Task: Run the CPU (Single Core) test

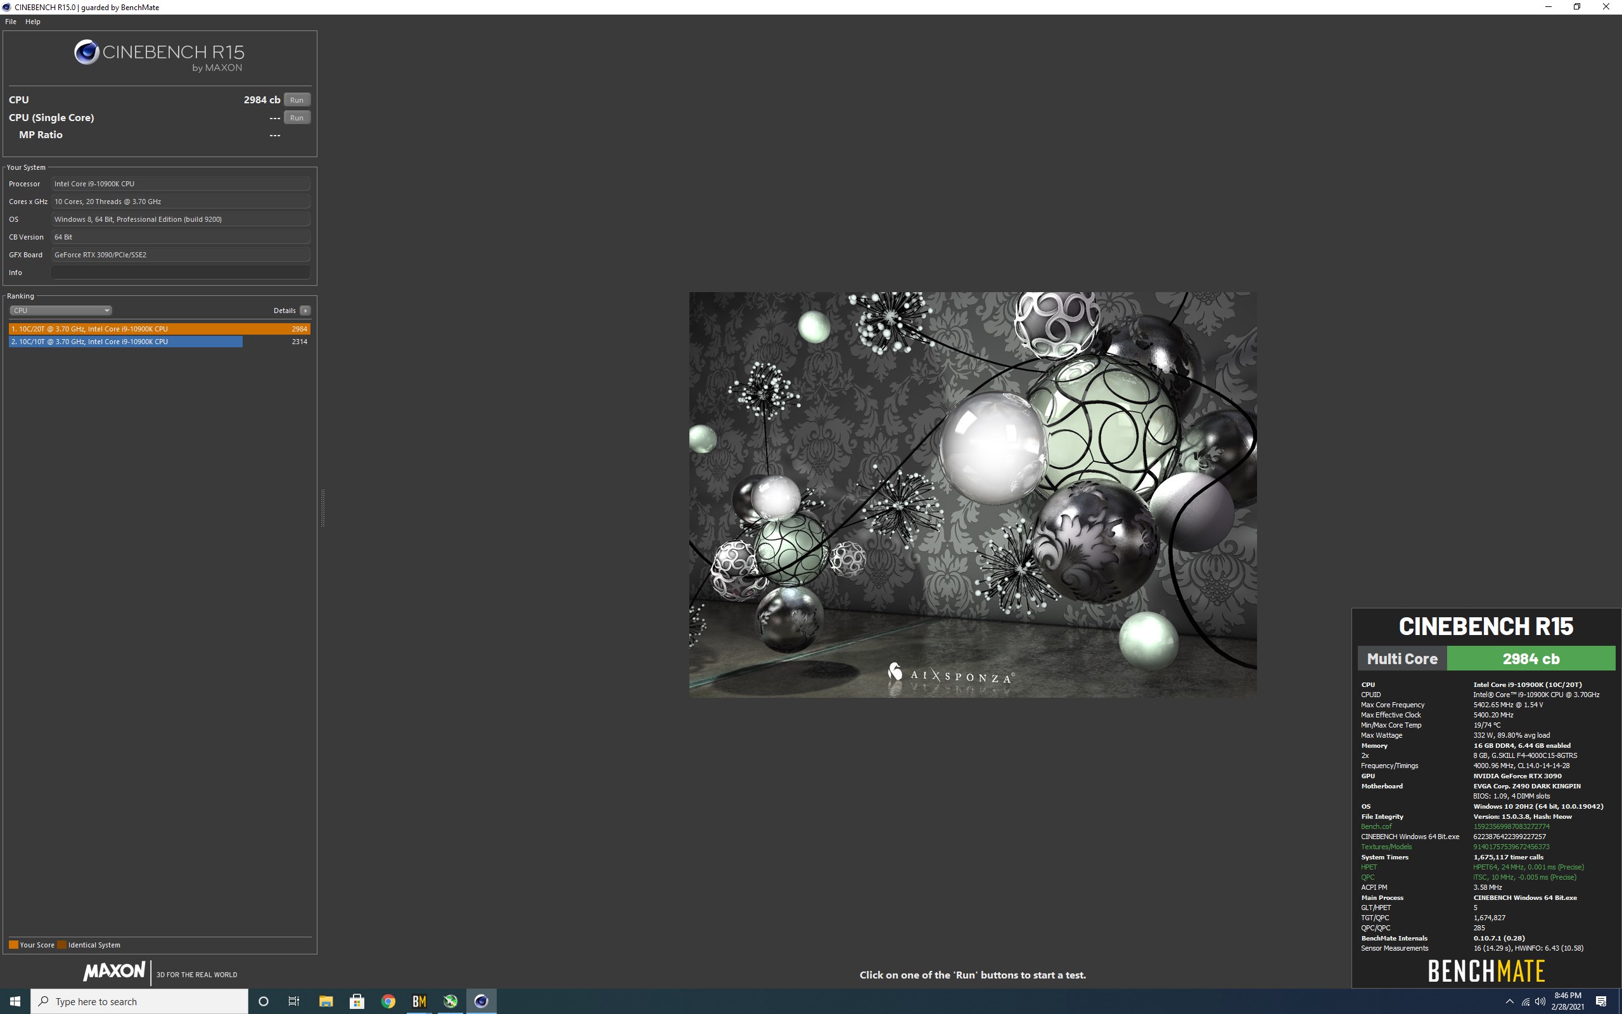Action: click(x=297, y=117)
